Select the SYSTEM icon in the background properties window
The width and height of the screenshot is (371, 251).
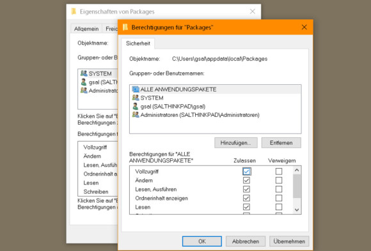tap(84, 73)
